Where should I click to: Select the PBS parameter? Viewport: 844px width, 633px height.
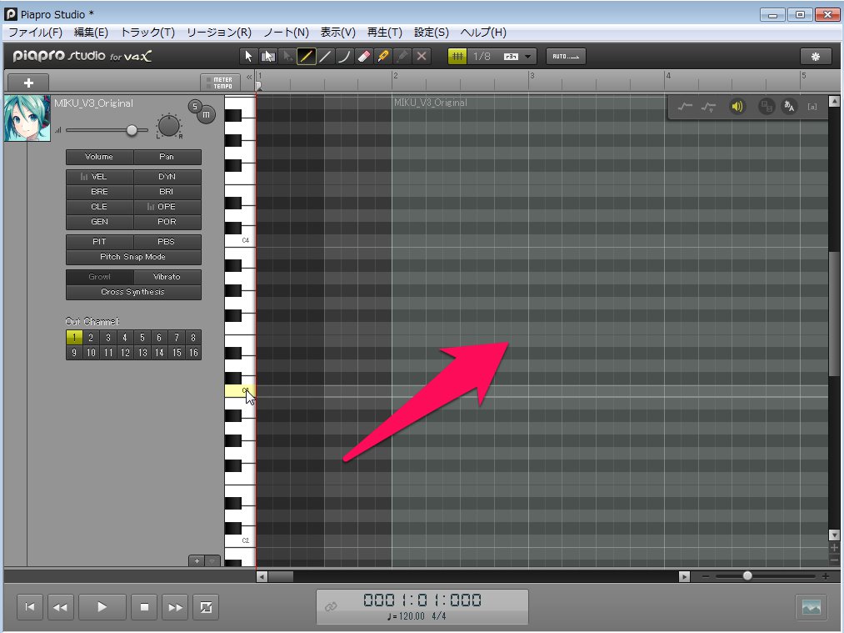coord(167,242)
